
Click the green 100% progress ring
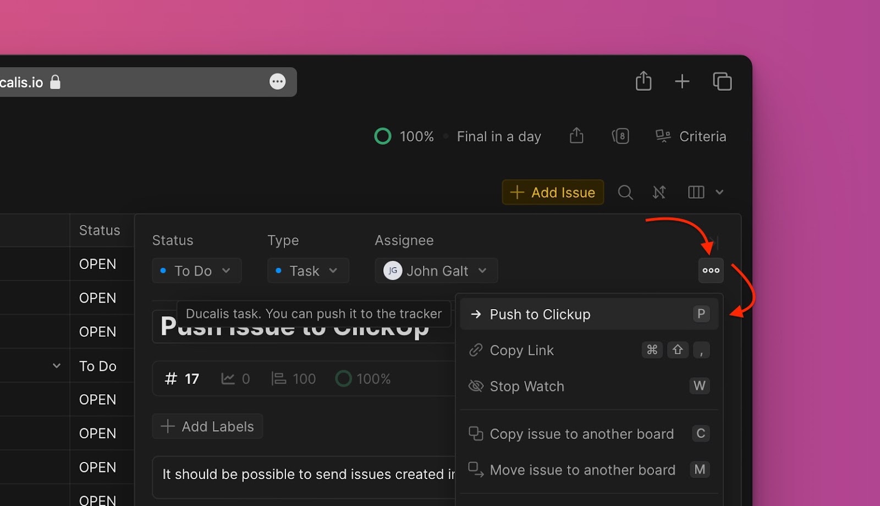(x=383, y=136)
